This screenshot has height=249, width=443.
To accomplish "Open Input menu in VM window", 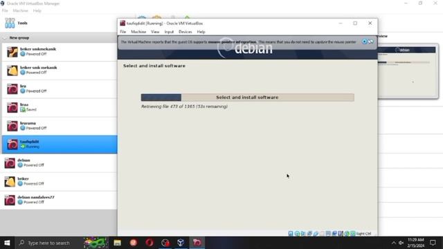I will pos(169,32).
